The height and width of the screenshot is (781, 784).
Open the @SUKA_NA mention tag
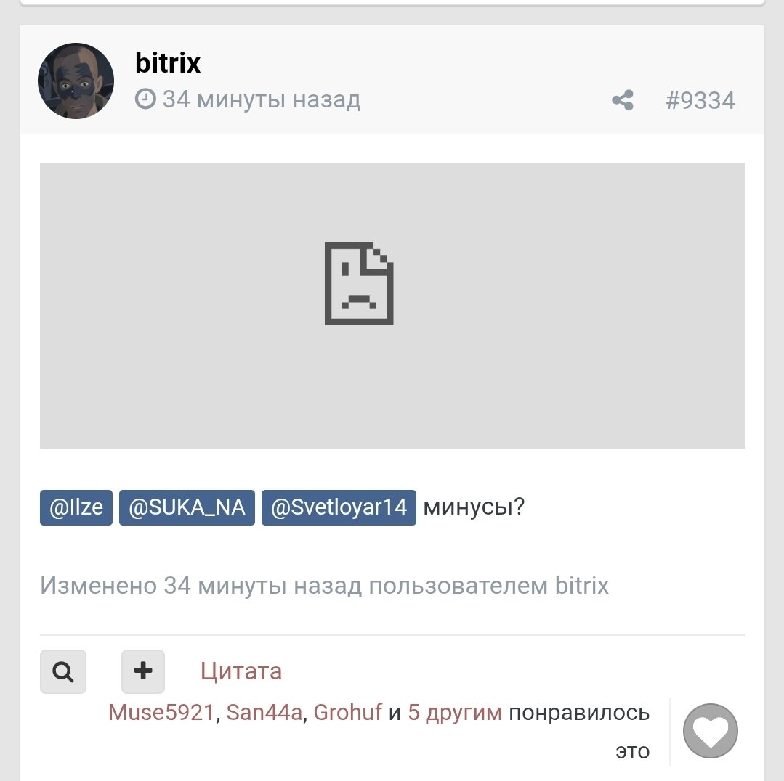click(x=187, y=507)
